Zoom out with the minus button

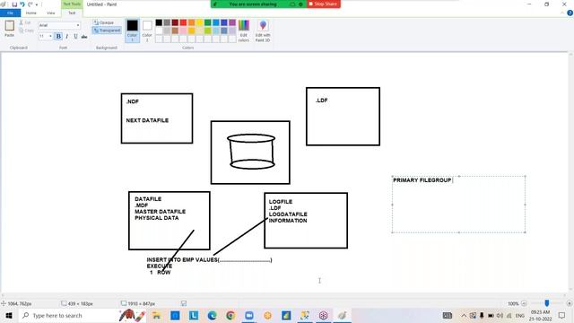tap(524, 303)
